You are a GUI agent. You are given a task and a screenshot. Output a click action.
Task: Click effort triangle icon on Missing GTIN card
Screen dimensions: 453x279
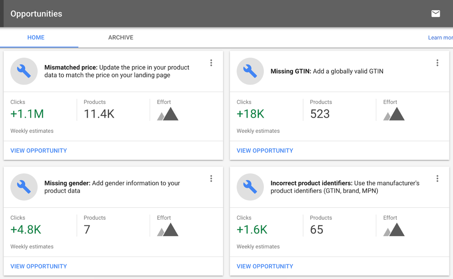[394, 114]
